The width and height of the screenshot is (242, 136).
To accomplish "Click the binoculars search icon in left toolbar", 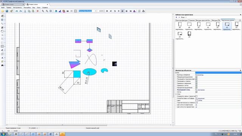I will click(2, 65).
